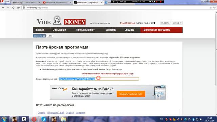Open the Opera menu button

(x=5, y=2)
